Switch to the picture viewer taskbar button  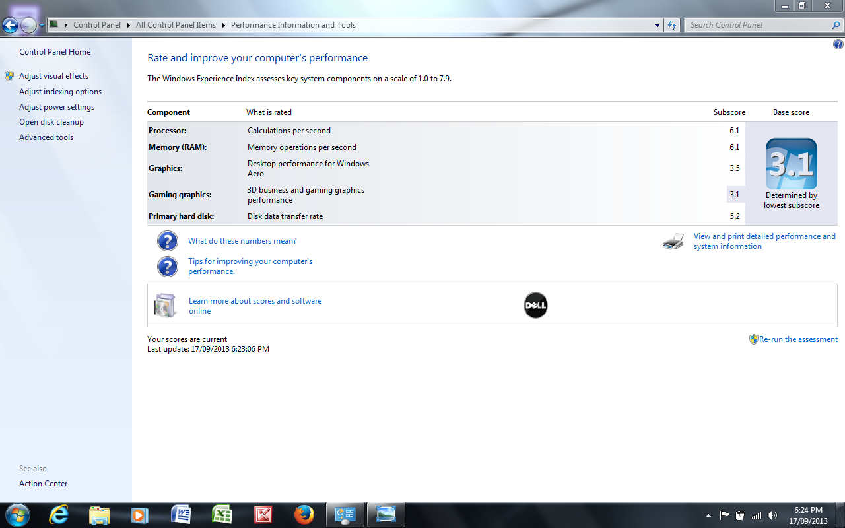tap(386, 515)
